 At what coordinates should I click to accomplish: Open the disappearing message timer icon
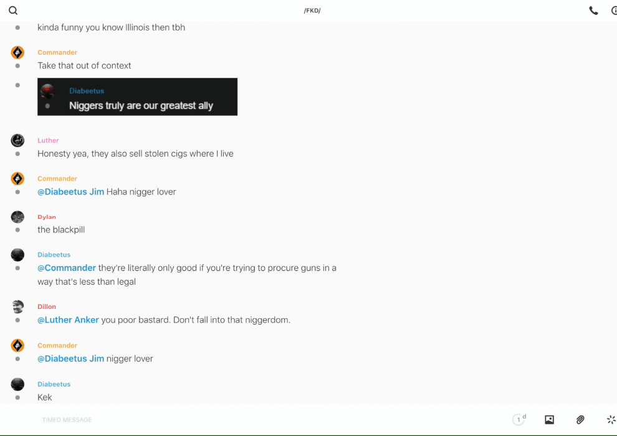click(519, 420)
